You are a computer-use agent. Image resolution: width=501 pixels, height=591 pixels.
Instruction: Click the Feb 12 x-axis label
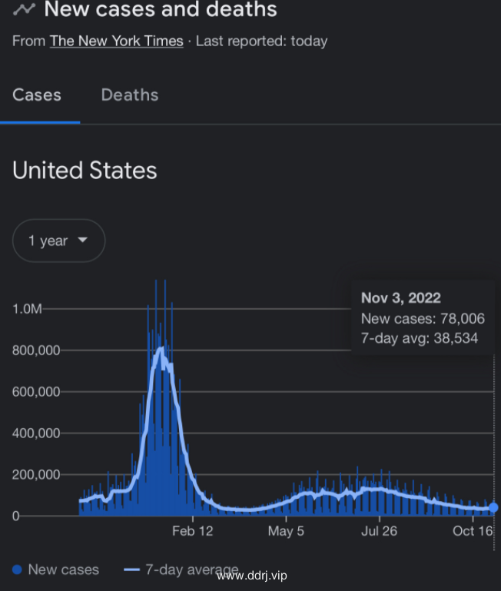(193, 531)
